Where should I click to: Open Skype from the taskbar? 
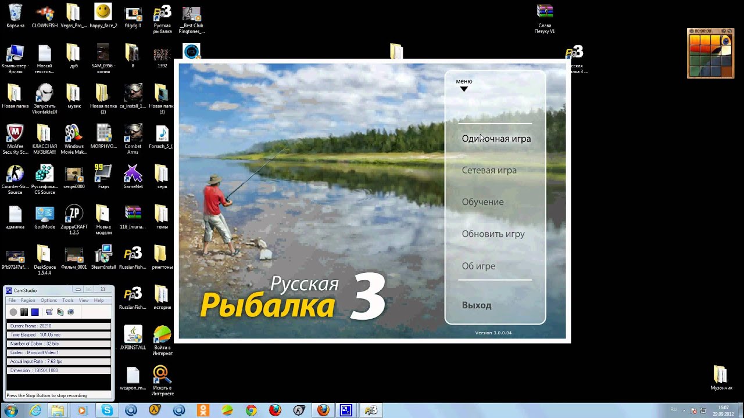[x=107, y=410]
